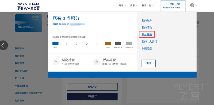
Task: Click the BLUE 会员编号 text
Action: pyautogui.click(x=61, y=25)
